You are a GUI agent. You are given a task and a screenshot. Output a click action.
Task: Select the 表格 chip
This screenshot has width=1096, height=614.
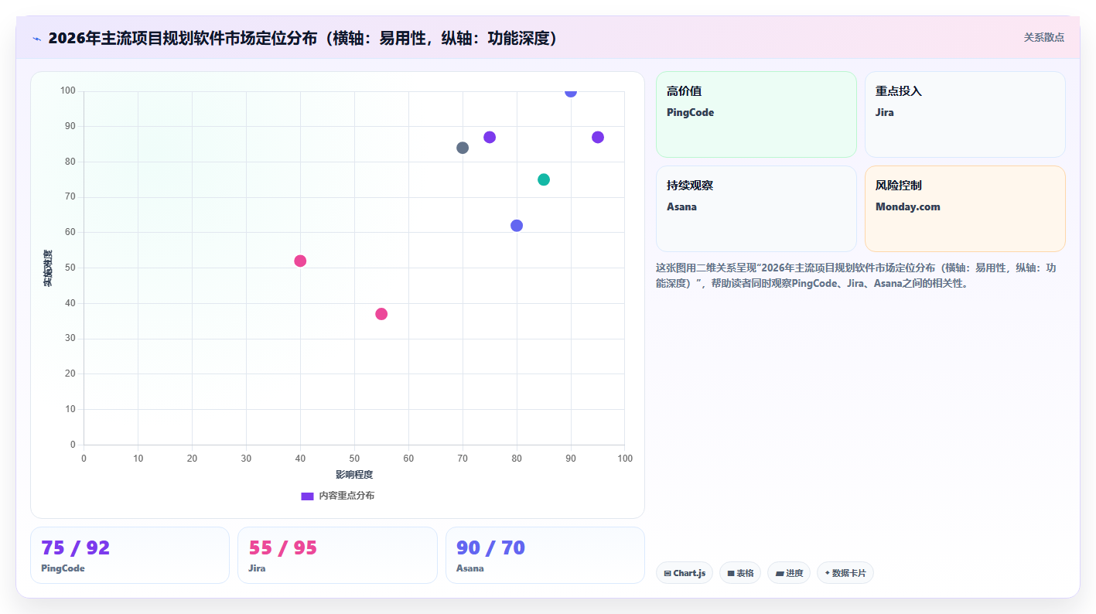tap(740, 573)
